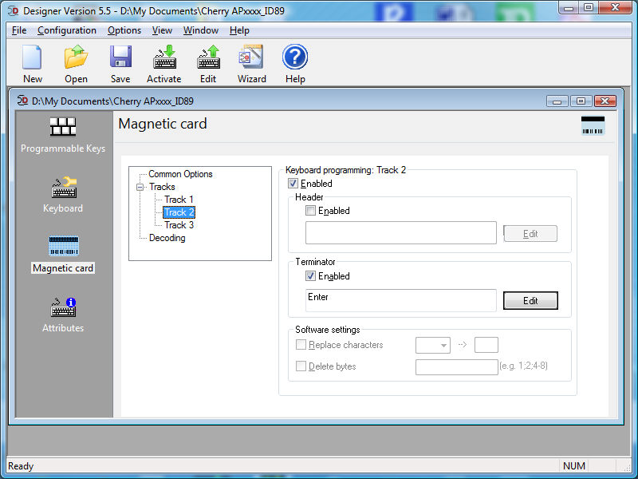Collapse the Tracks tree node
The height and width of the screenshot is (479, 638).
tap(140, 187)
